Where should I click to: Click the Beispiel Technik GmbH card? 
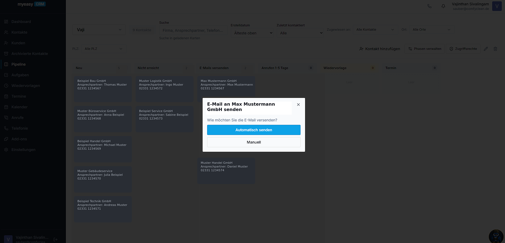click(x=103, y=209)
